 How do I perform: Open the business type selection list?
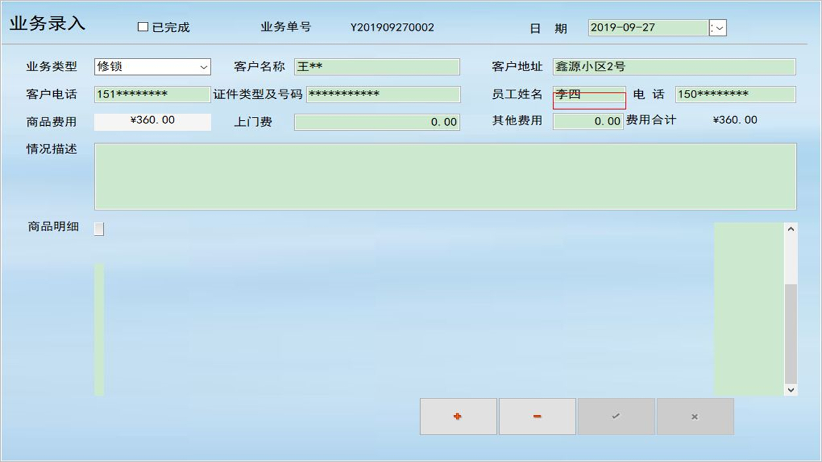pyautogui.click(x=204, y=66)
